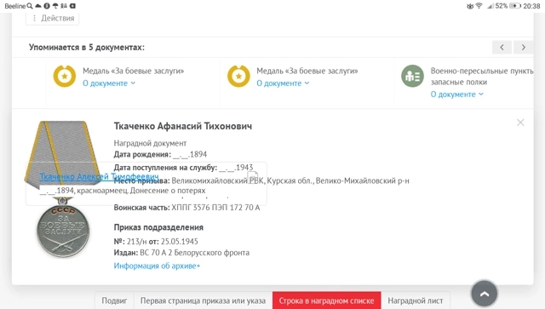Image resolution: width=545 pixels, height=309 pixels.
Task: Click the Дата рождения 1894 line
Action: click(x=160, y=154)
